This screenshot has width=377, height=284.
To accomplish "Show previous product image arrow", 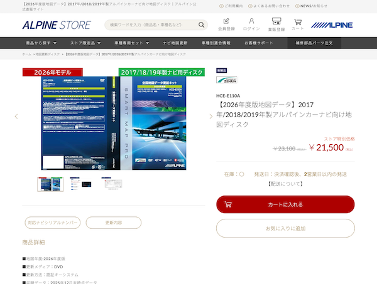I will pos(16,117).
